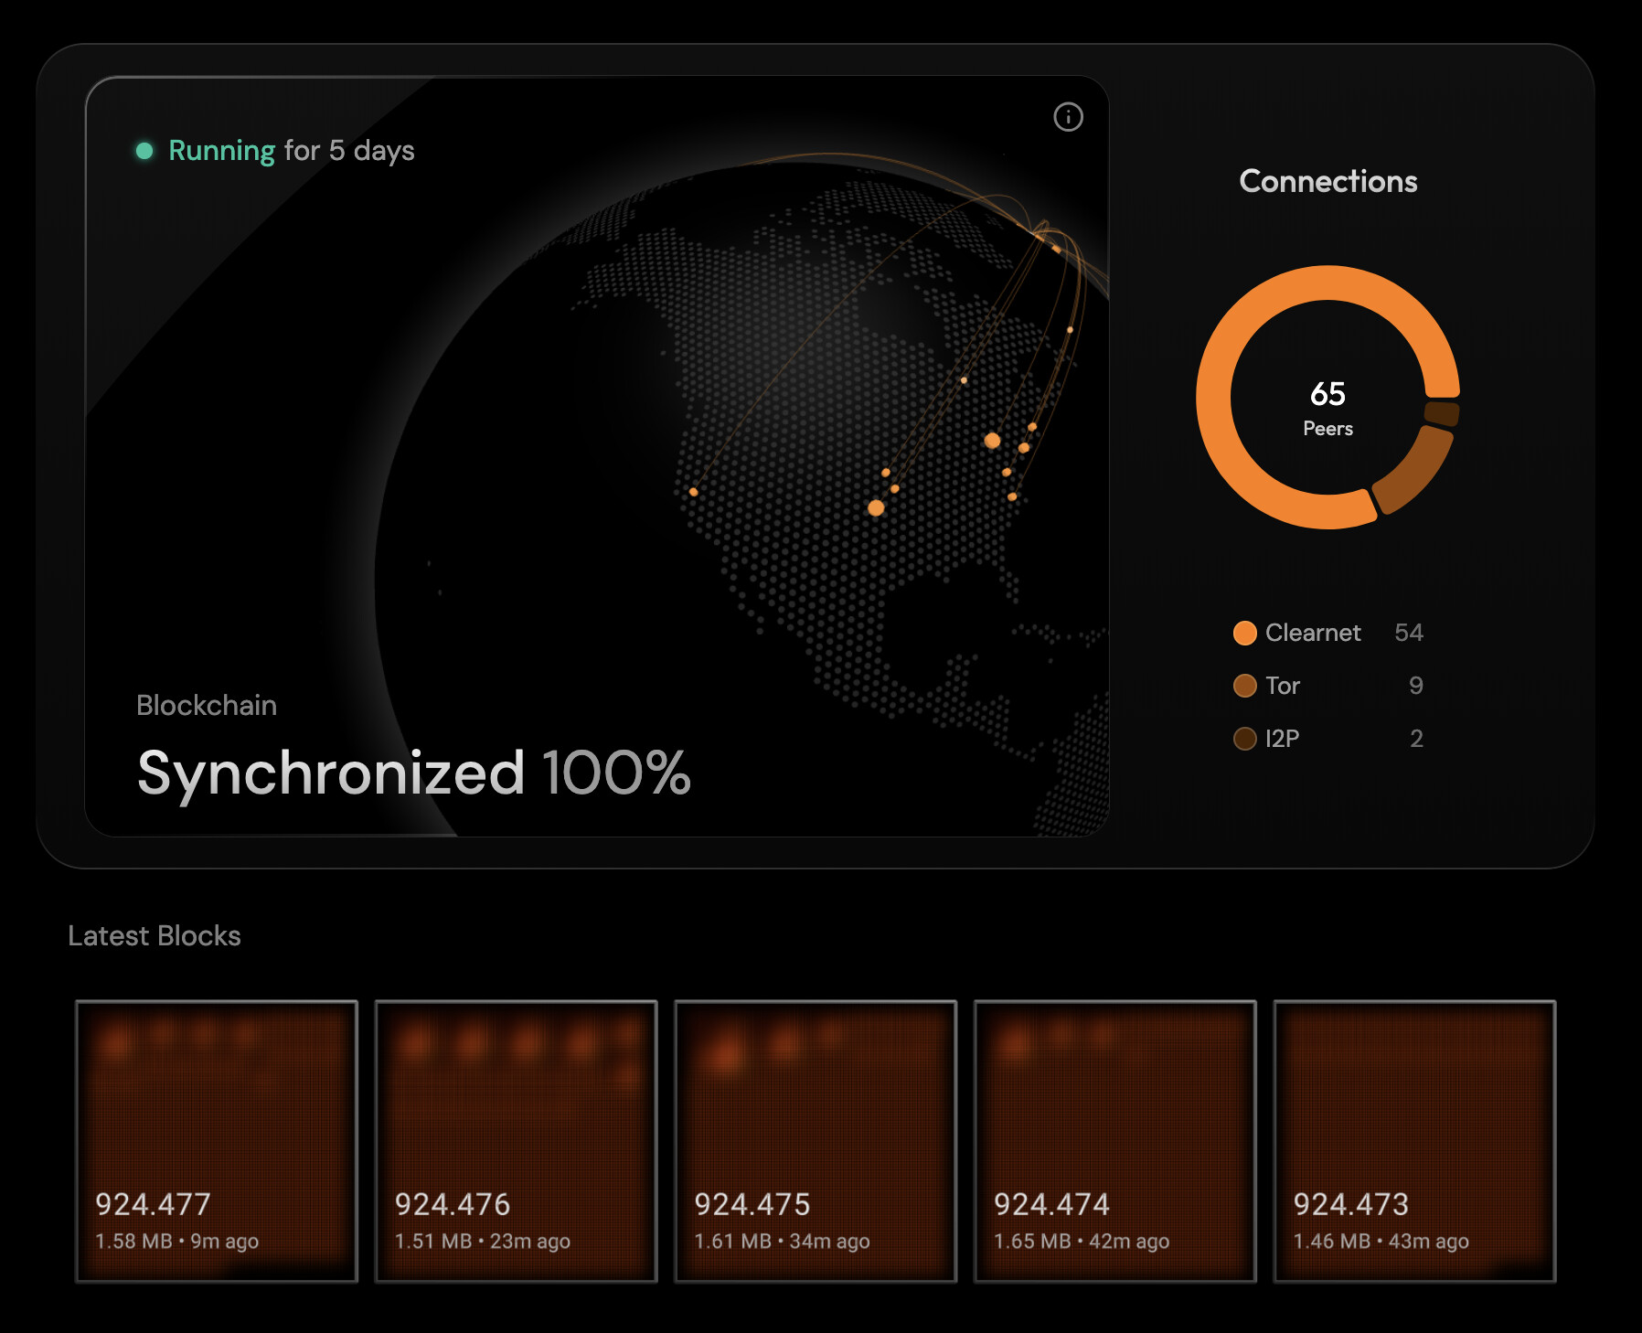Open block 924.477 thumbnail
The image size is (1642, 1333).
coord(217,1141)
